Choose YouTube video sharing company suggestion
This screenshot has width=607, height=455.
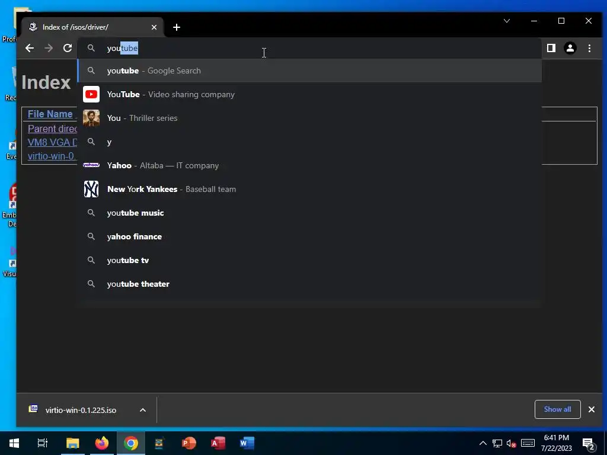pyautogui.click(x=309, y=94)
